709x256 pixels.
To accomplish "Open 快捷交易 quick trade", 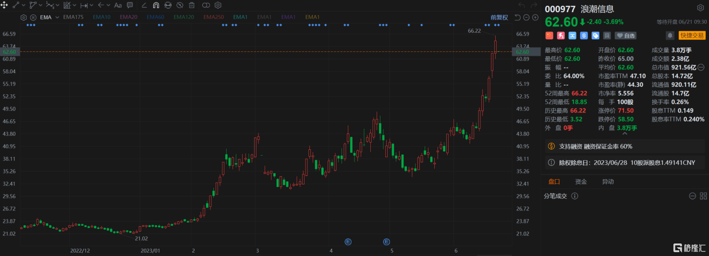I will [692, 36].
